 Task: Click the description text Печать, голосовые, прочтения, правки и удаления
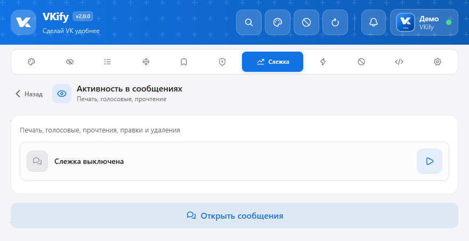click(x=100, y=130)
